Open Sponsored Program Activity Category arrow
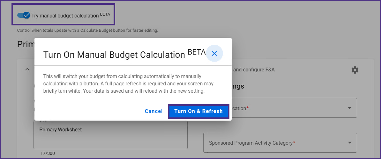 (350, 143)
